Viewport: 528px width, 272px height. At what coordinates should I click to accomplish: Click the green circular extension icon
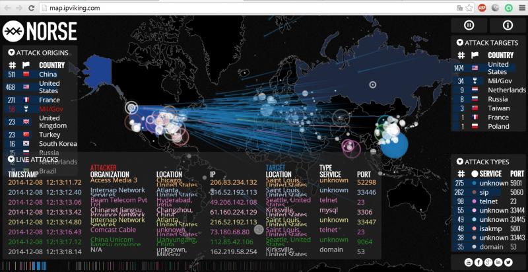click(x=508, y=8)
